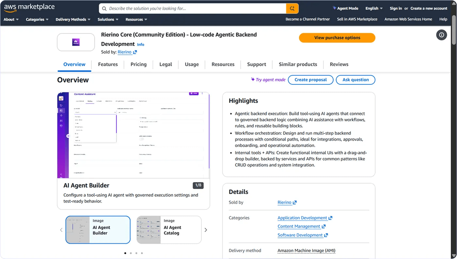
Task: Click previous arrow of image carousel
Action: click(x=61, y=230)
